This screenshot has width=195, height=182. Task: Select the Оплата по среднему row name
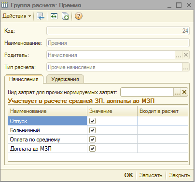[47, 139]
